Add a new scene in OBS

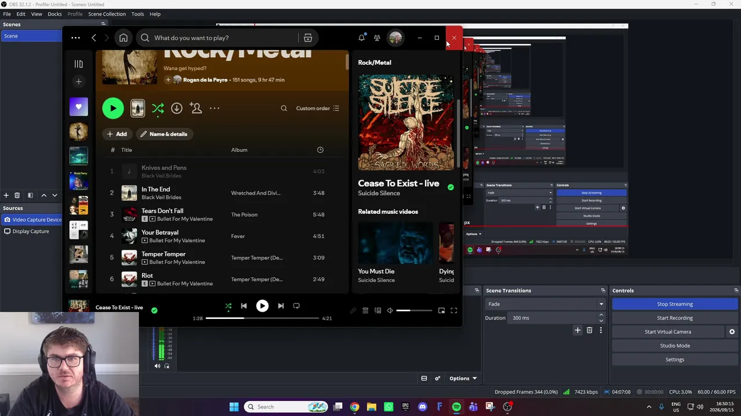tap(6, 195)
